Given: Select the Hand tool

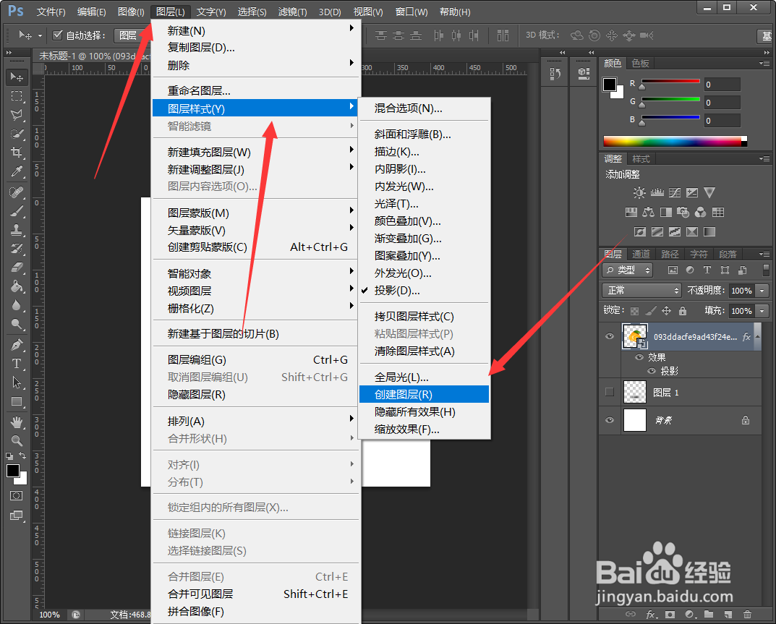Looking at the screenshot, I should (17, 422).
